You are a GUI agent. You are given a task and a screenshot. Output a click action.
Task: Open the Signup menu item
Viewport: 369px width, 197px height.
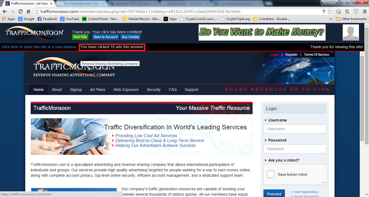tap(76, 90)
